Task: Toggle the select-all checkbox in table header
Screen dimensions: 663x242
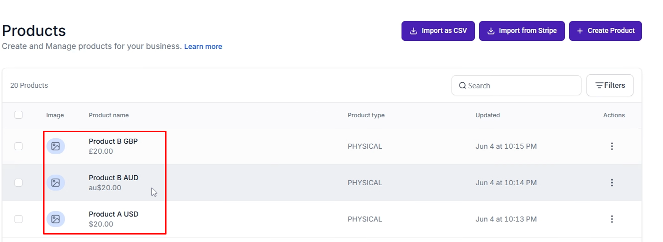Action: (x=18, y=115)
